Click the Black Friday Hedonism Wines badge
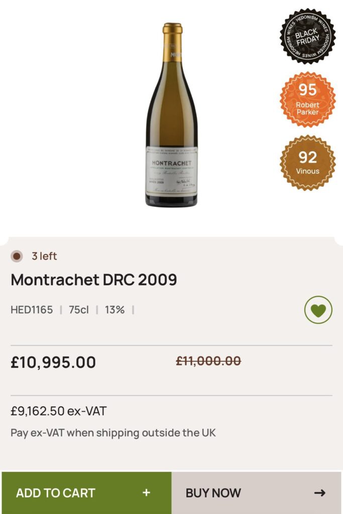 click(307, 36)
